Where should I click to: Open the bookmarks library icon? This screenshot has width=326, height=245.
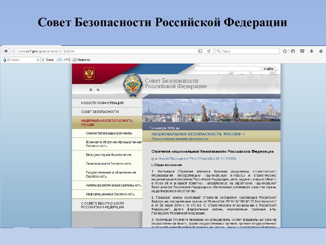point(293,51)
